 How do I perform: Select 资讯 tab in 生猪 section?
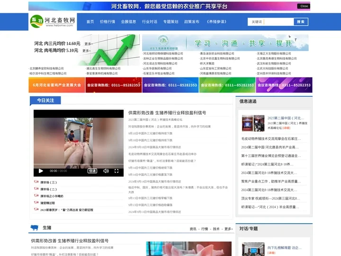click(193, 229)
